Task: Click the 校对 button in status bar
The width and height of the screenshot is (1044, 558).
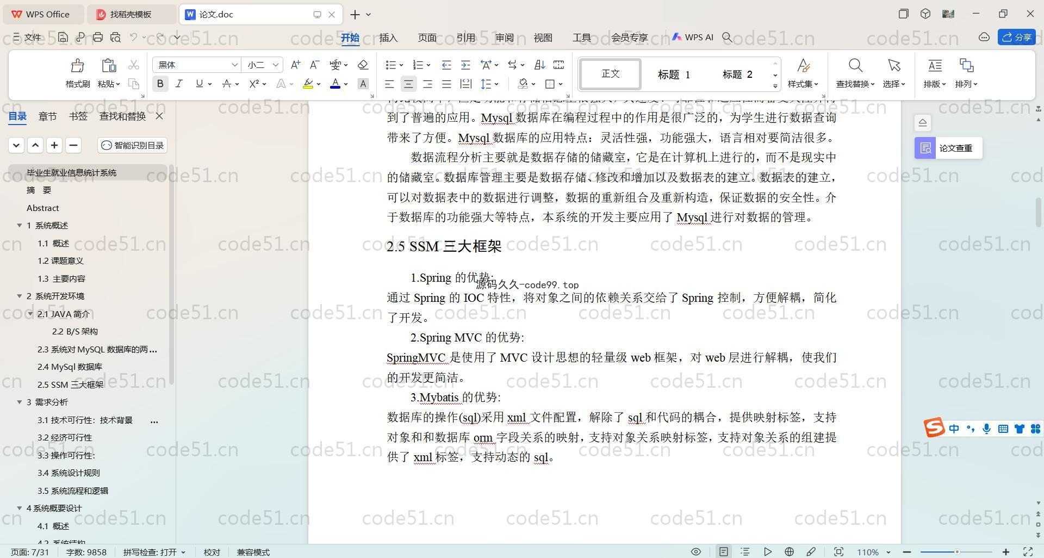Action: [212, 552]
